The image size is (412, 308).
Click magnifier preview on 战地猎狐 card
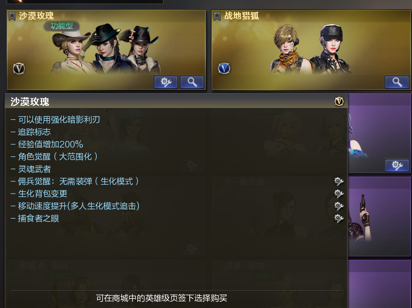[x=397, y=82]
